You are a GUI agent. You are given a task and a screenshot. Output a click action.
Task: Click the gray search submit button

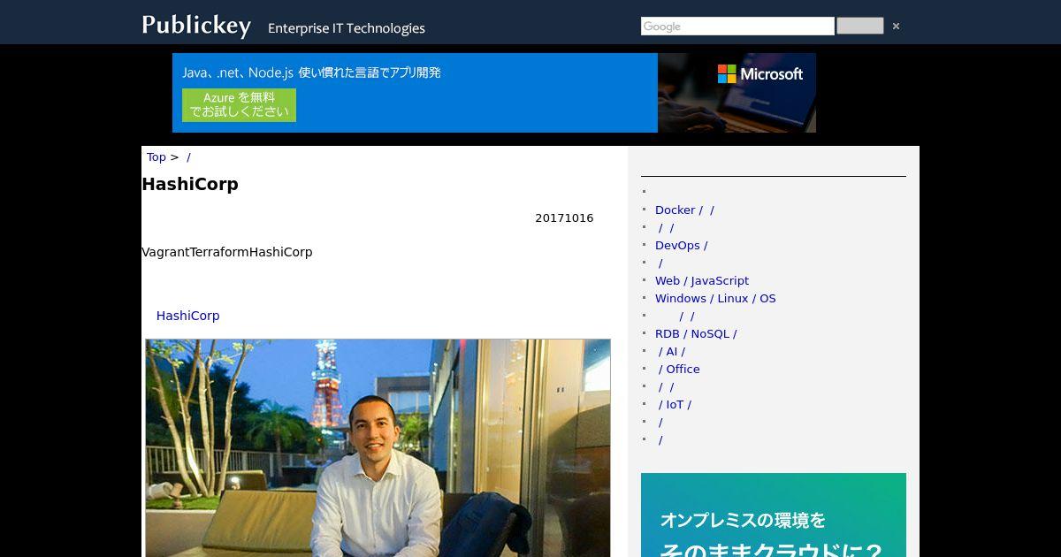tap(859, 27)
